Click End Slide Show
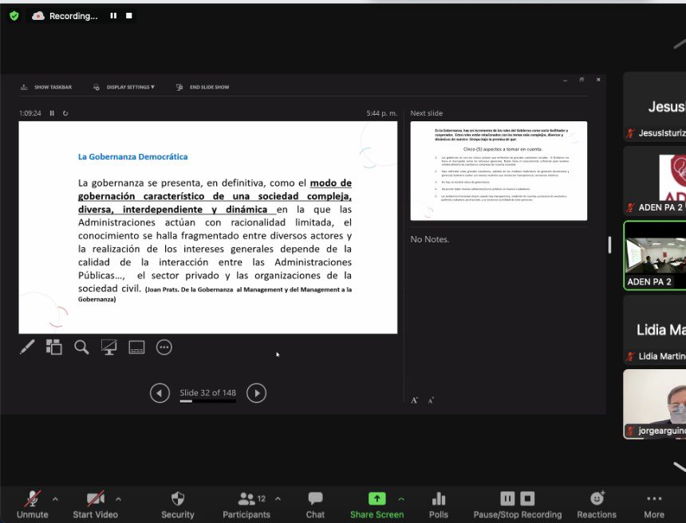Viewport: 686px width, 523px height. click(203, 87)
